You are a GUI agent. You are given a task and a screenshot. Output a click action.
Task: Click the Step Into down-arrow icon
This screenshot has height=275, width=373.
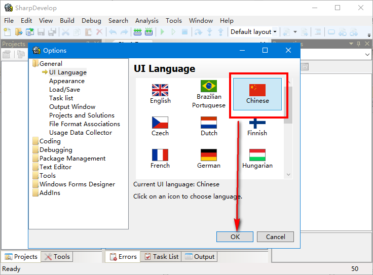(x=210, y=31)
